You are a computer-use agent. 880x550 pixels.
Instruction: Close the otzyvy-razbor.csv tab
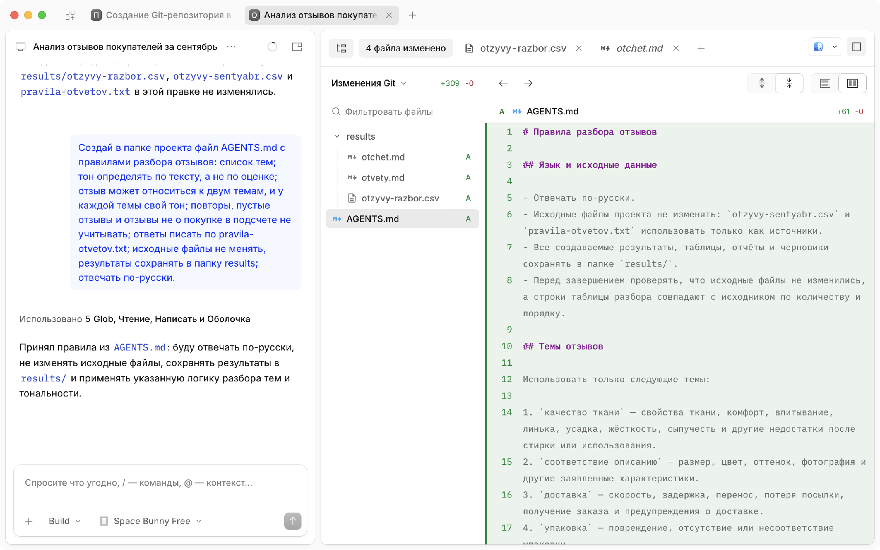pos(579,48)
